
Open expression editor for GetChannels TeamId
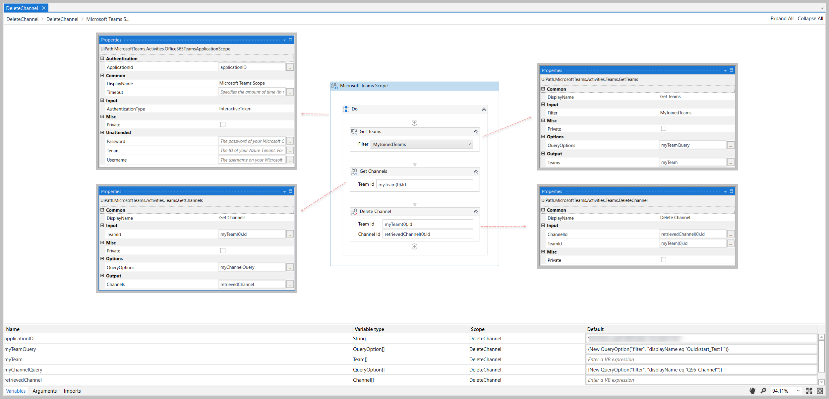pyautogui.click(x=290, y=234)
